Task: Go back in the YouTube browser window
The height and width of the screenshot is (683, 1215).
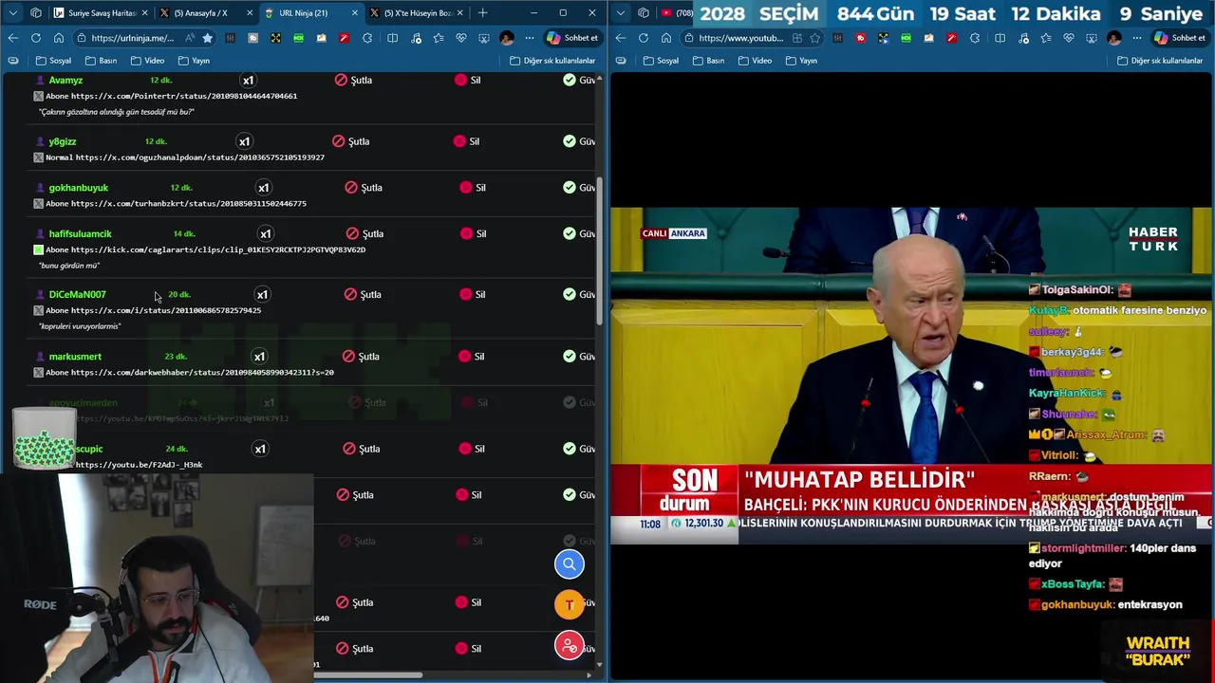Action: 620,38
